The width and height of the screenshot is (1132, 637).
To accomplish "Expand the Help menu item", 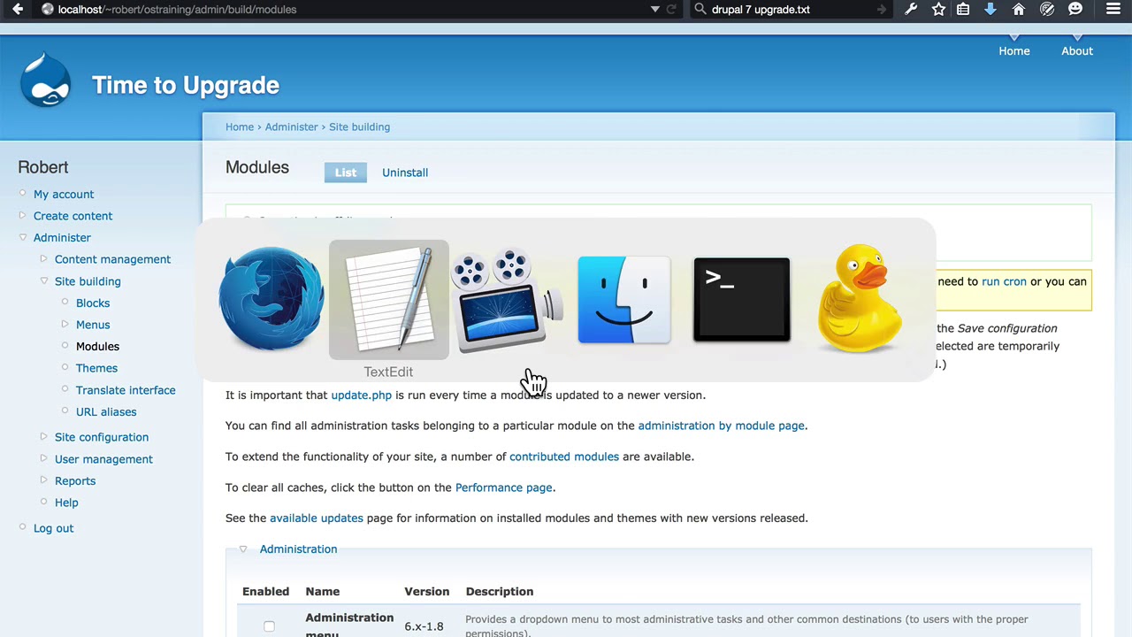I will (44, 503).
